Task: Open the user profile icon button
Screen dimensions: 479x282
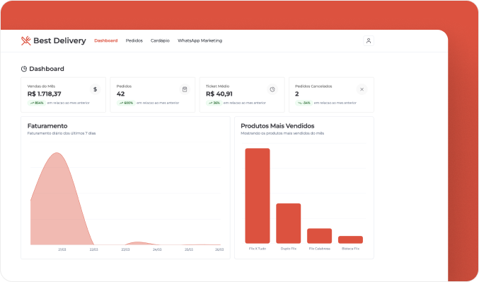Action: pos(369,40)
